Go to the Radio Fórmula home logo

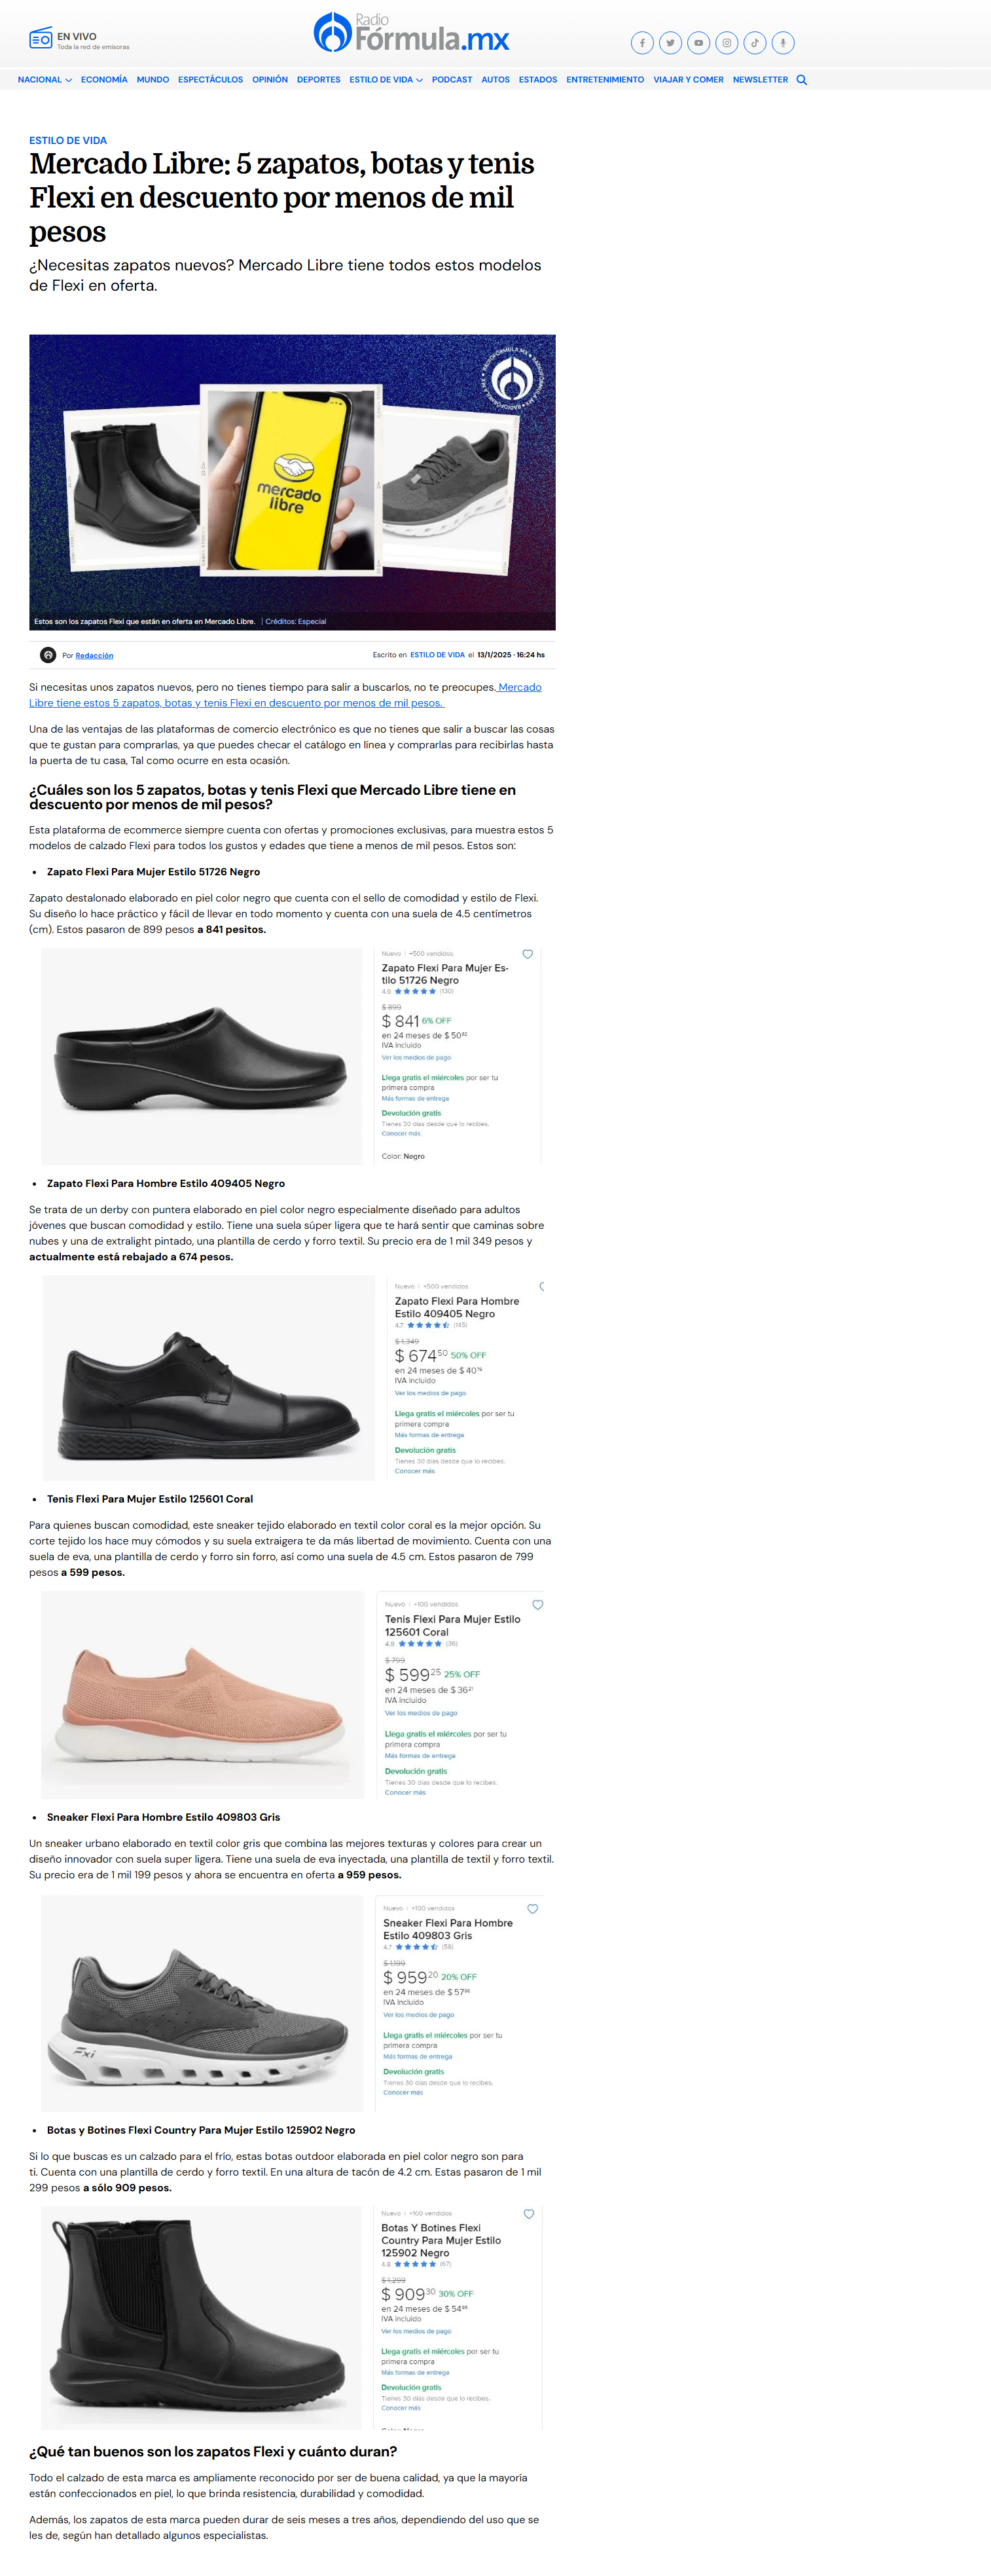tap(411, 33)
